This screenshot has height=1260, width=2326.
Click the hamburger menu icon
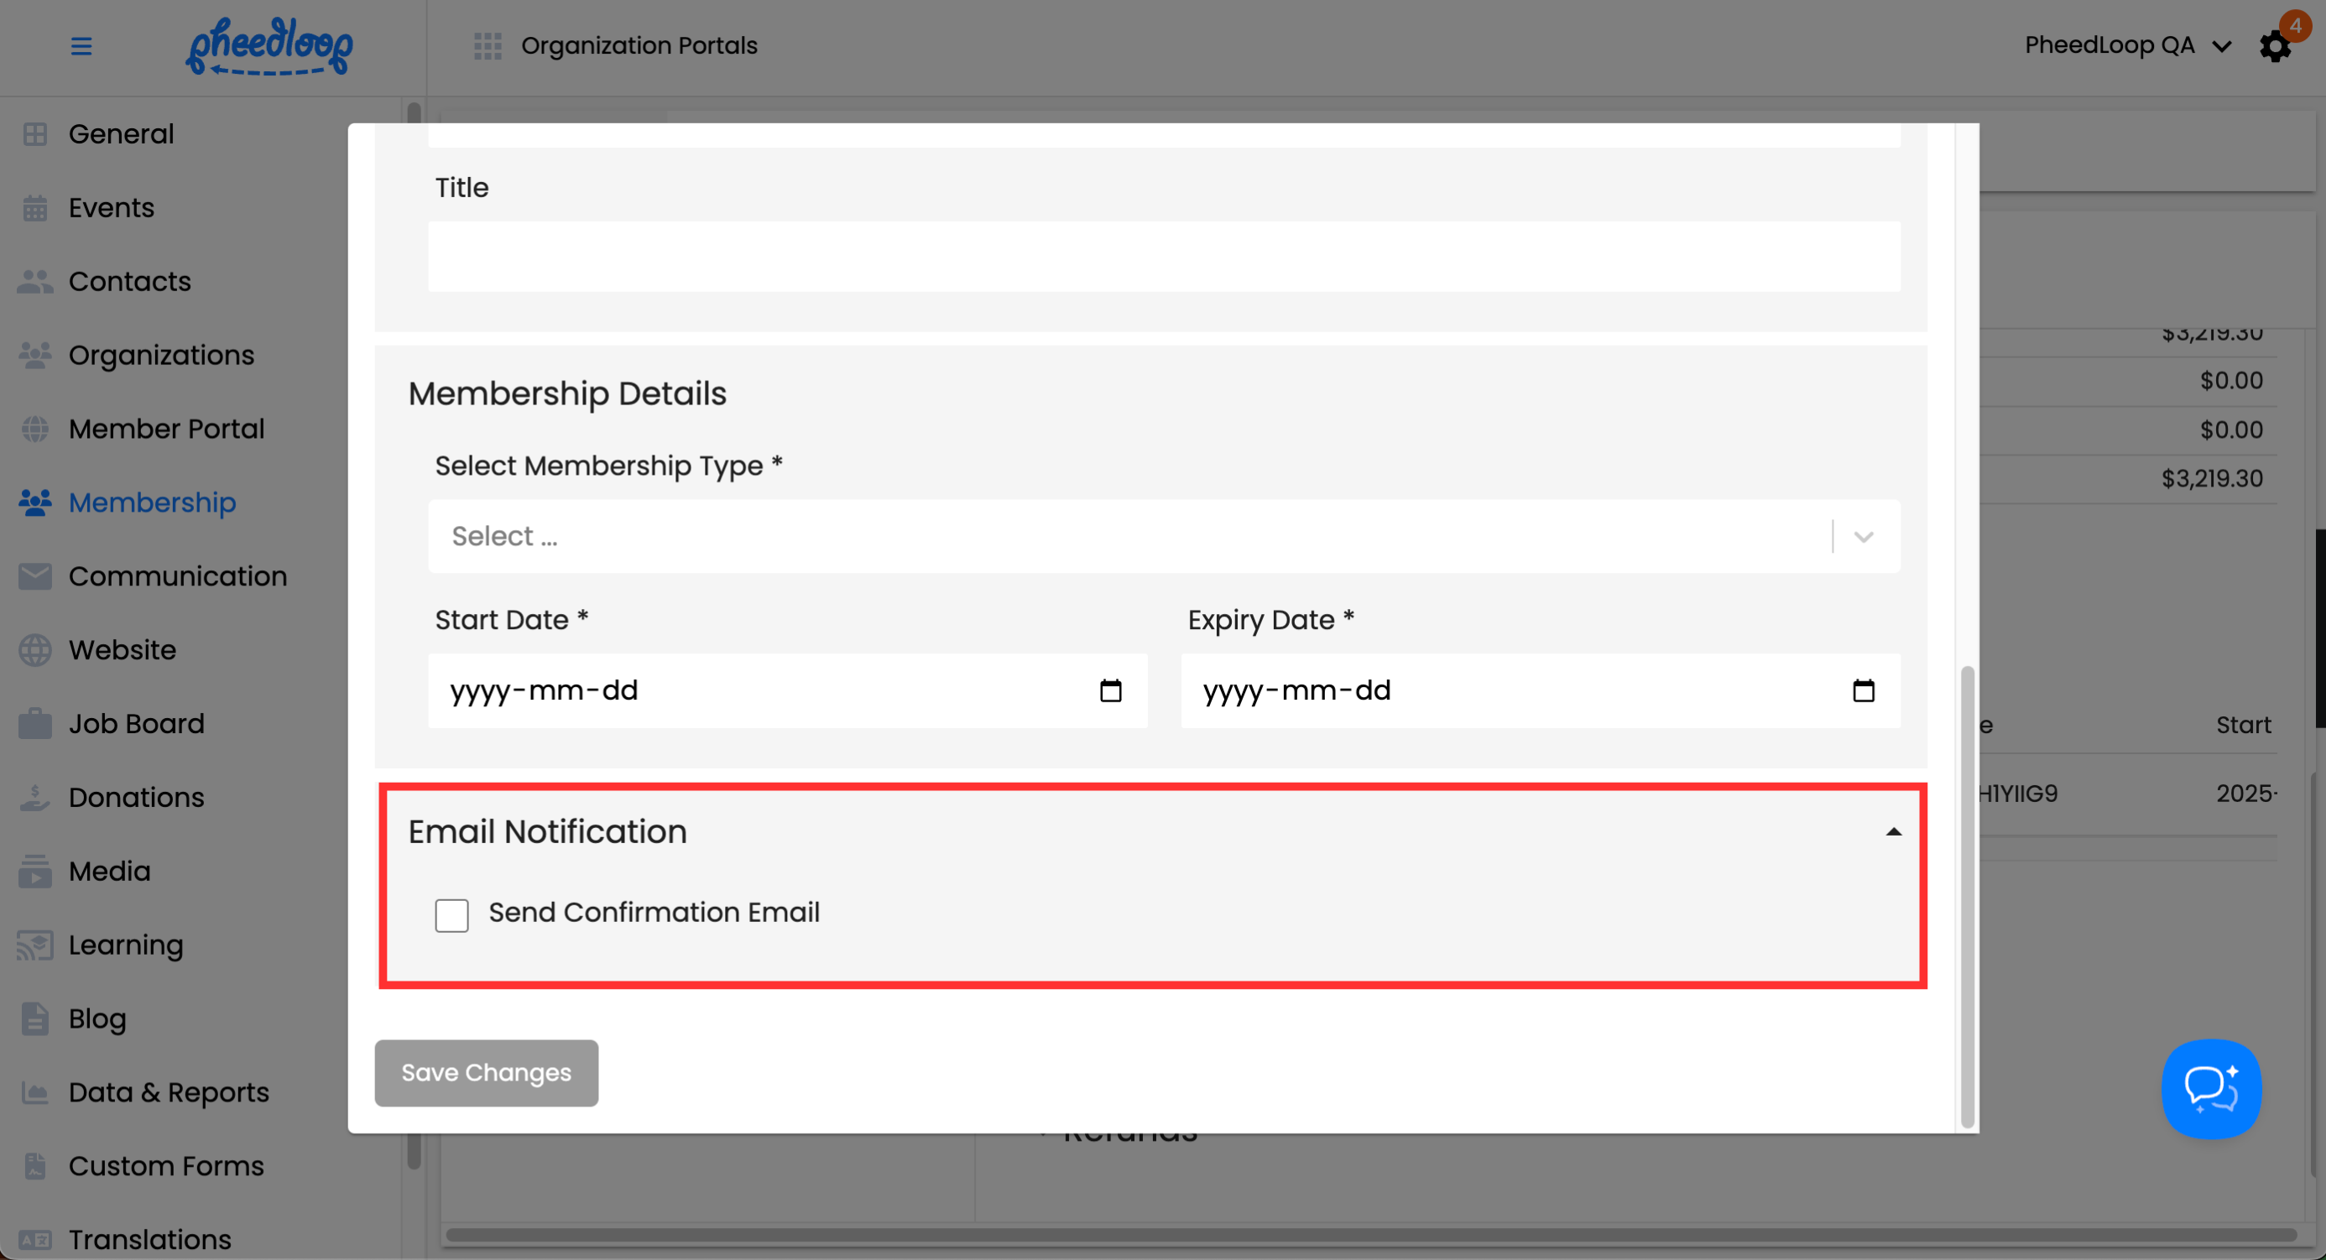pyautogui.click(x=81, y=46)
